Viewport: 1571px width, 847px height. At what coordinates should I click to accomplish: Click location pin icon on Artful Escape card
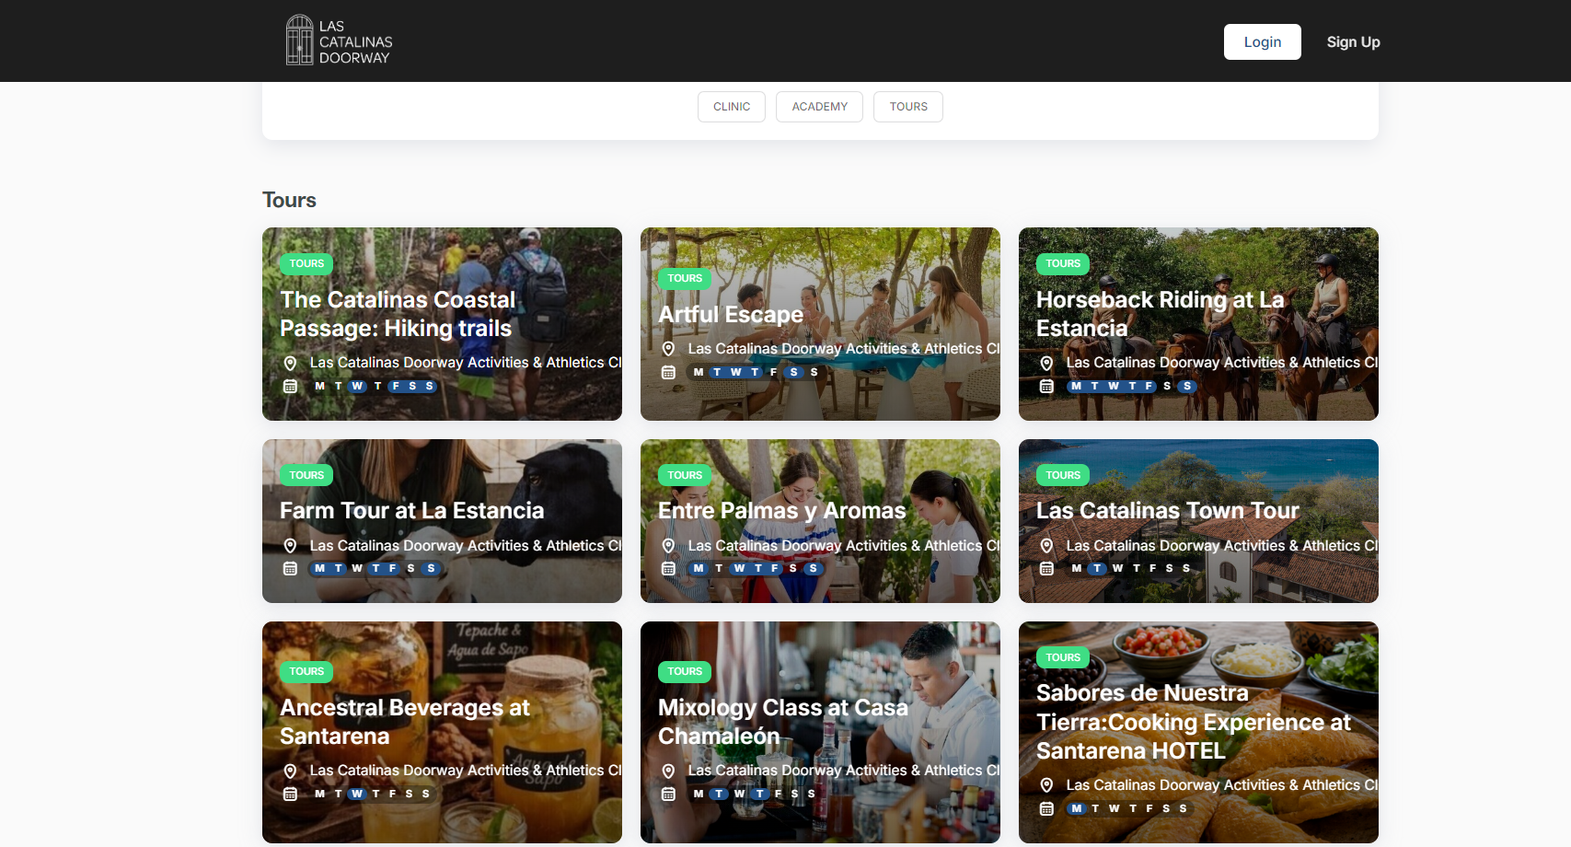(669, 349)
